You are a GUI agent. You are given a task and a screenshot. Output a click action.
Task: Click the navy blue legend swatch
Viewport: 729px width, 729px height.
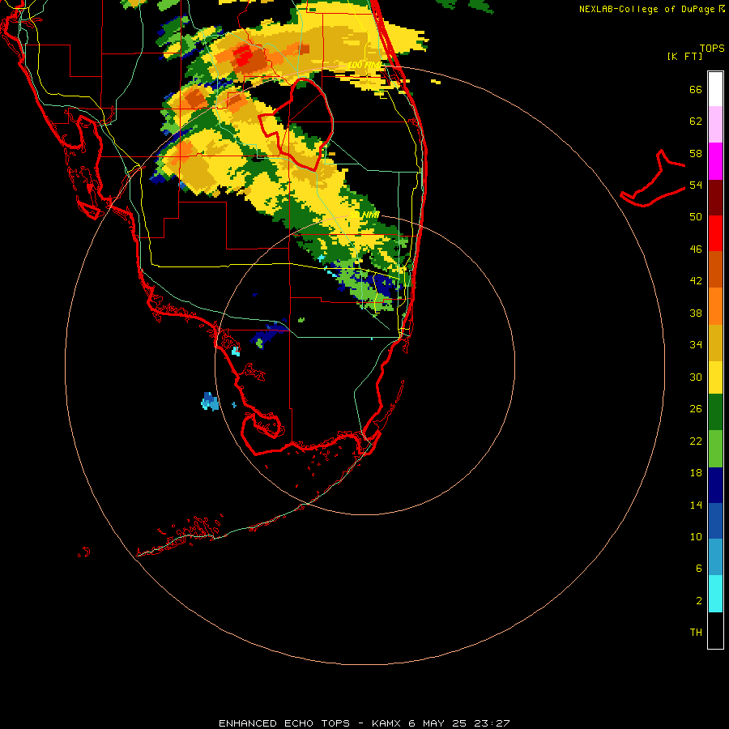[715, 485]
